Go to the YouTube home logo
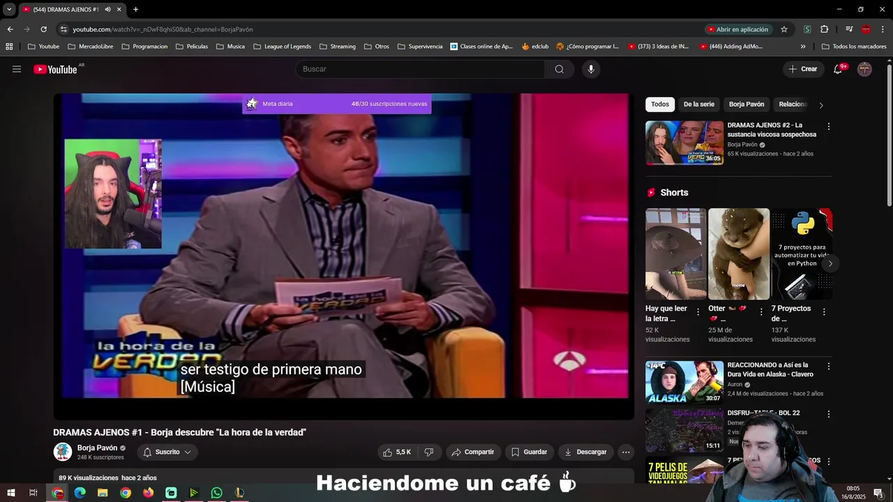The height and width of the screenshot is (502, 893). (x=56, y=69)
